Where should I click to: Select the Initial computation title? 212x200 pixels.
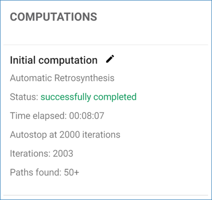(54, 60)
